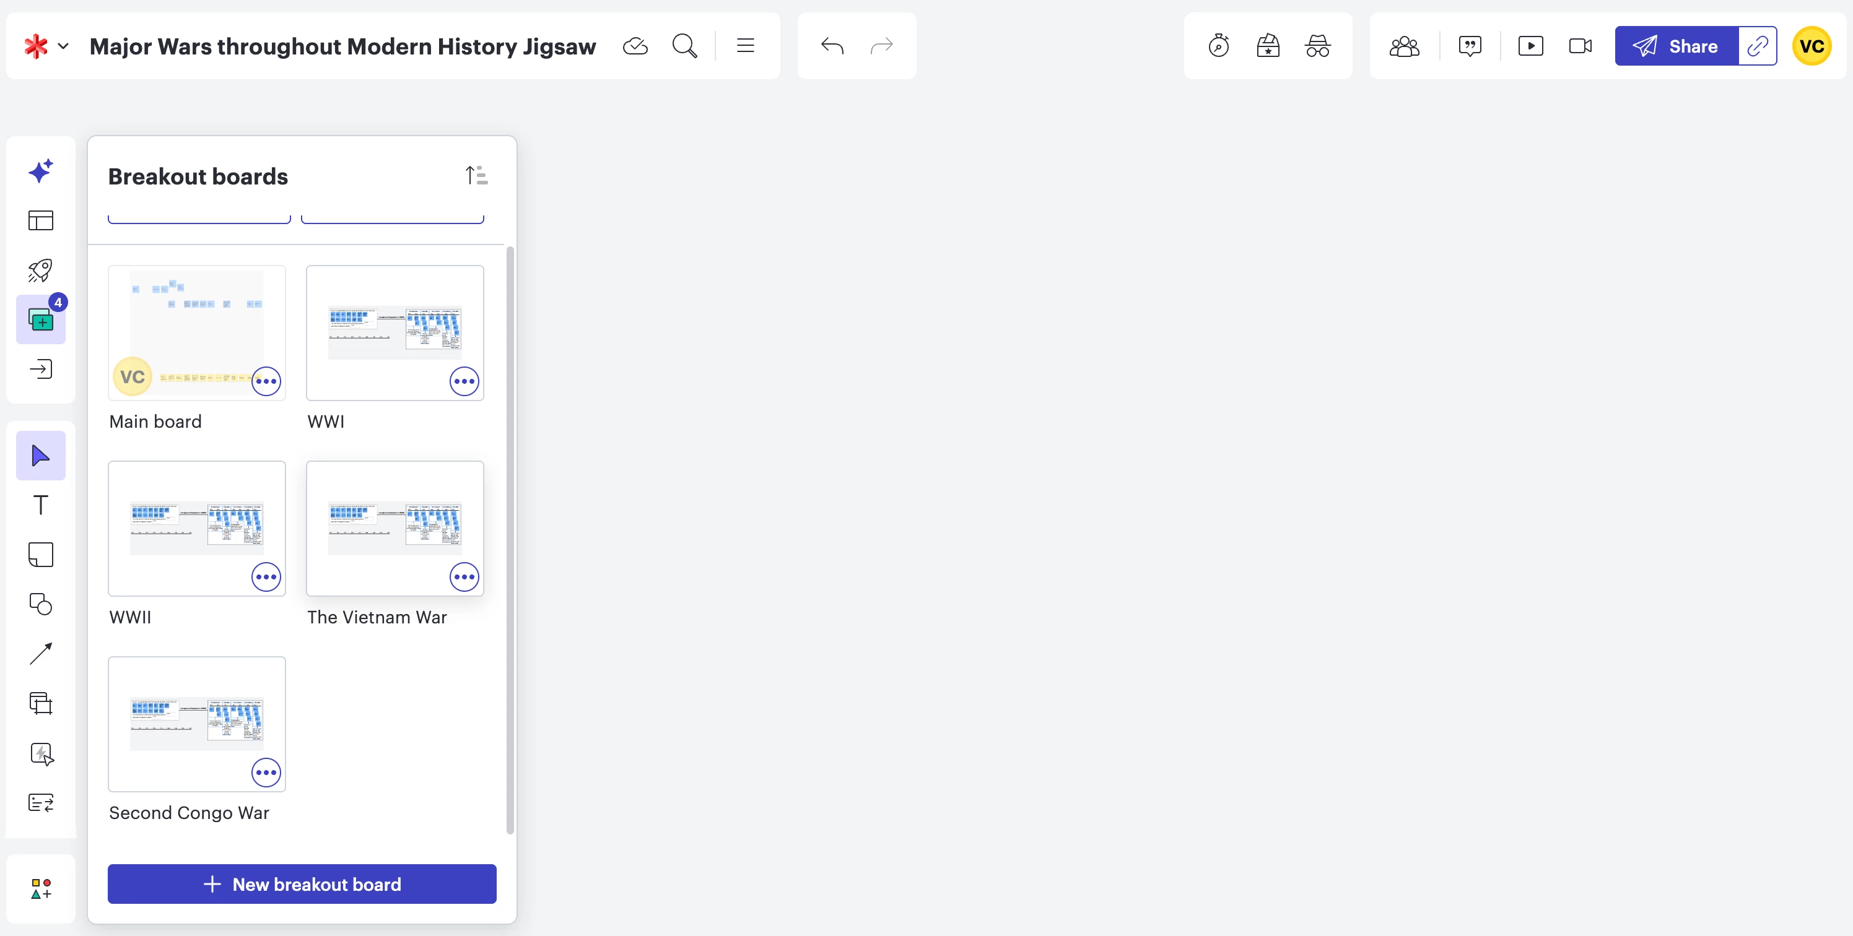This screenshot has width=1853, height=936.
Task: Open Second Congo War options menu
Action: [266, 772]
